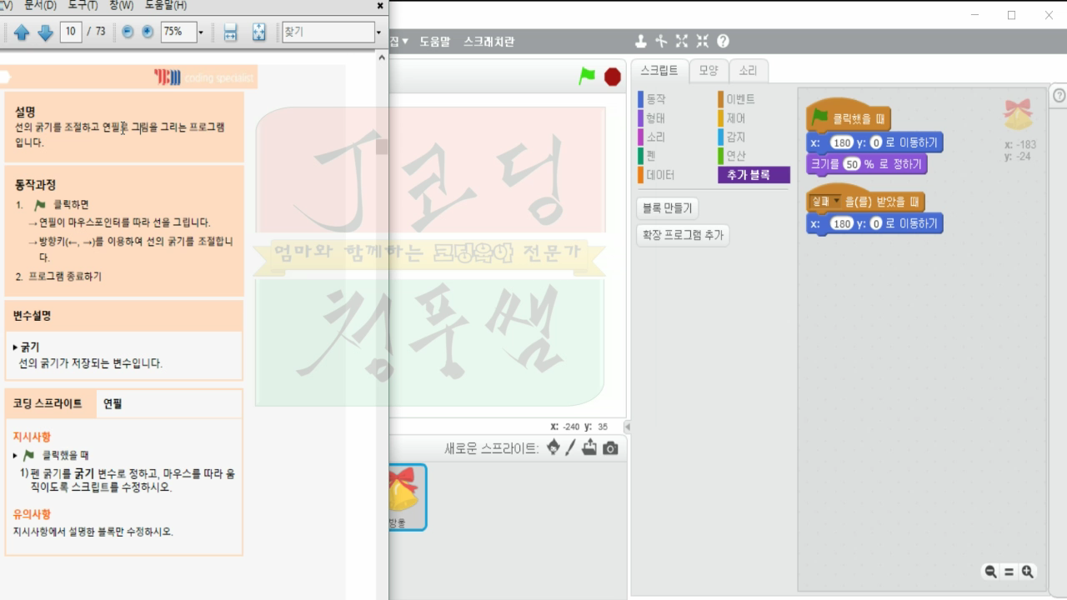Click inside the page number field showing 10

[70, 32]
